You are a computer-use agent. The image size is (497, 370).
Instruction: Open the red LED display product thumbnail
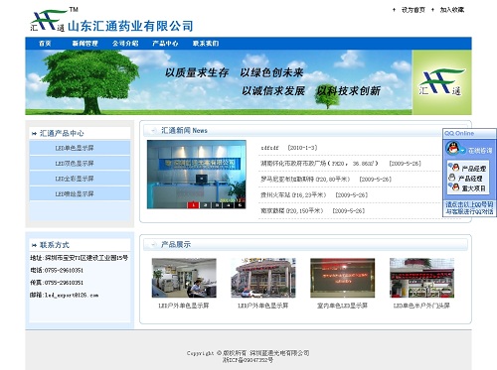click(x=343, y=278)
